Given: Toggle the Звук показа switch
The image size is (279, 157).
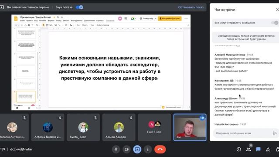Looking at the screenshot, I should pyautogui.click(x=79, y=7).
